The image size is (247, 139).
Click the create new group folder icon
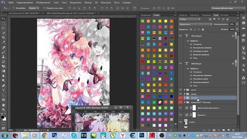tap(224, 130)
